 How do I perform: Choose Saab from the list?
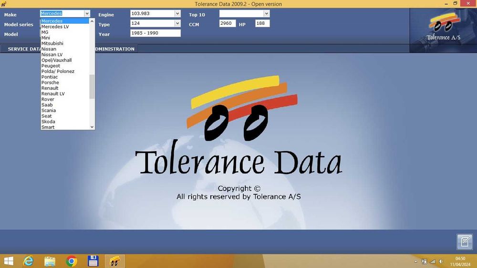point(65,104)
